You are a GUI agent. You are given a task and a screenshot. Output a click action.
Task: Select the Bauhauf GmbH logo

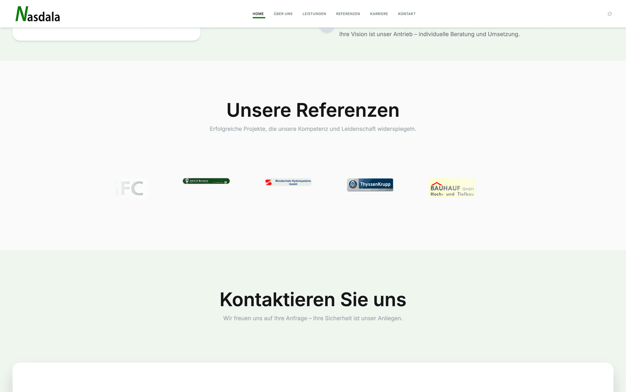coord(452,188)
